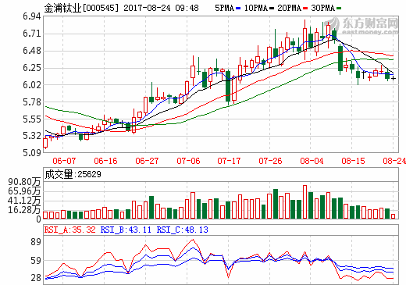Click the tallest red volume bar near 08-04

304,201
